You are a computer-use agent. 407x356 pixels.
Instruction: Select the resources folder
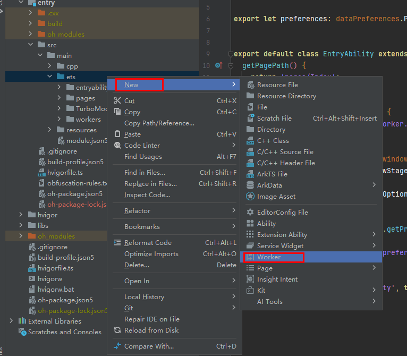(x=81, y=130)
